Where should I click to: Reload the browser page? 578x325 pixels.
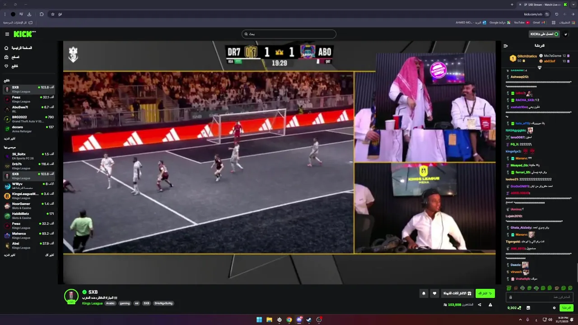556,14
